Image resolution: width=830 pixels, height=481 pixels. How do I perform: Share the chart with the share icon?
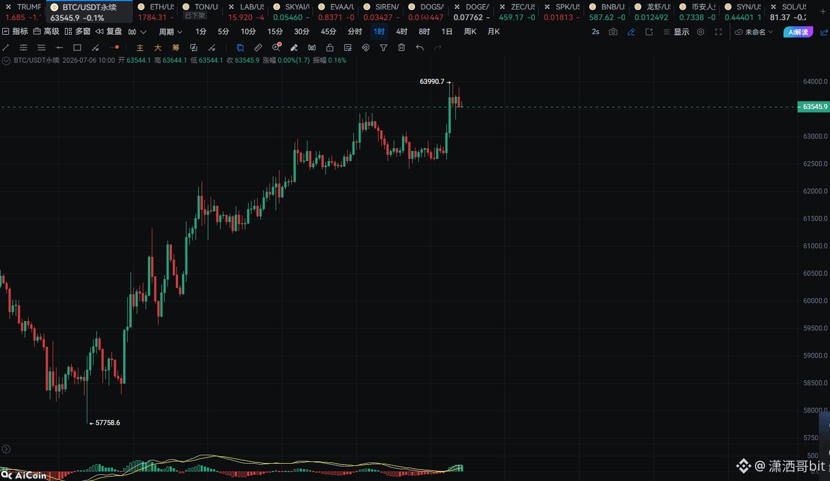click(x=824, y=32)
